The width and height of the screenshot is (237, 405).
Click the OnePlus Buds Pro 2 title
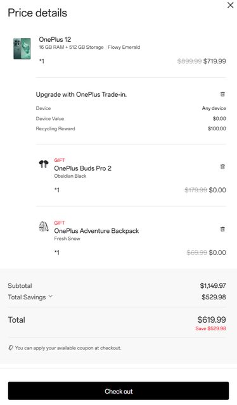(82, 168)
